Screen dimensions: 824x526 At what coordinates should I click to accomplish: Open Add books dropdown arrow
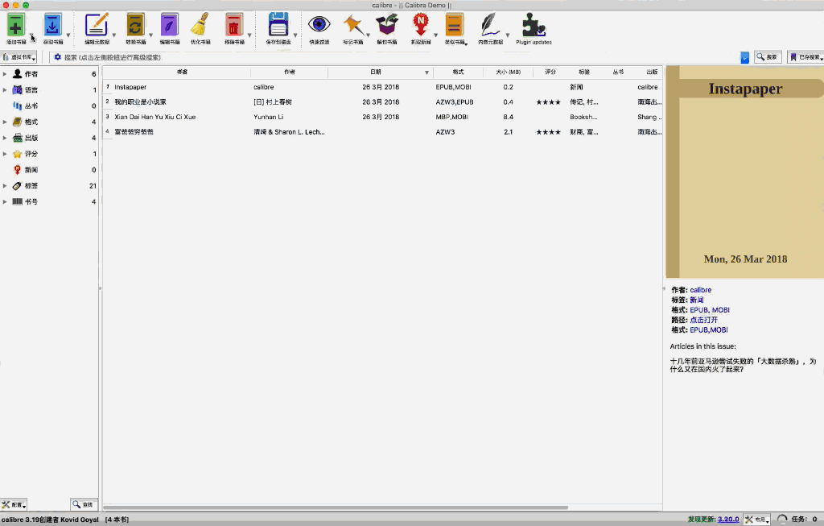click(31, 35)
